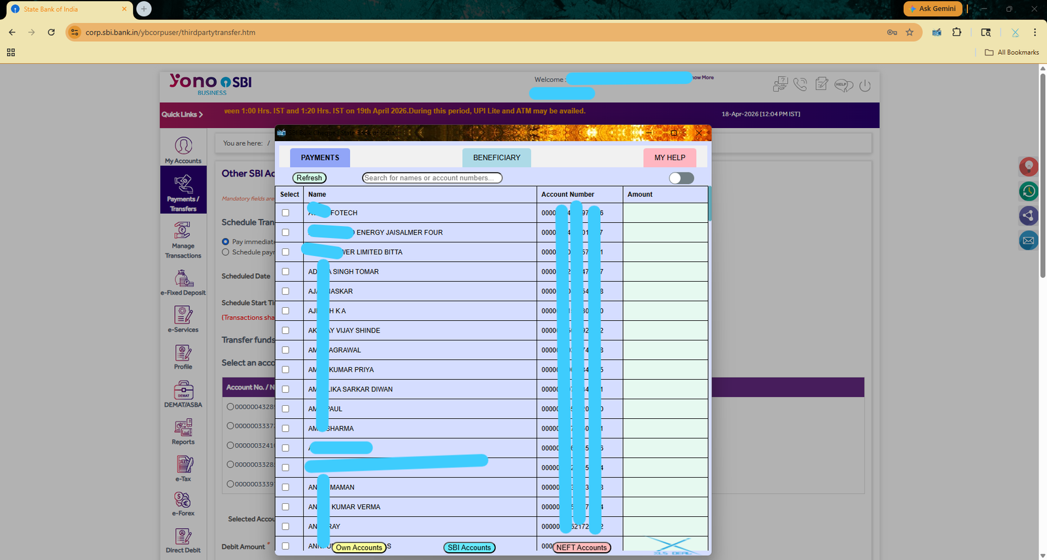Tick the checkbox for SINGH TOMAR row
This screenshot has height=560, width=1047.
click(x=285, y=272)
